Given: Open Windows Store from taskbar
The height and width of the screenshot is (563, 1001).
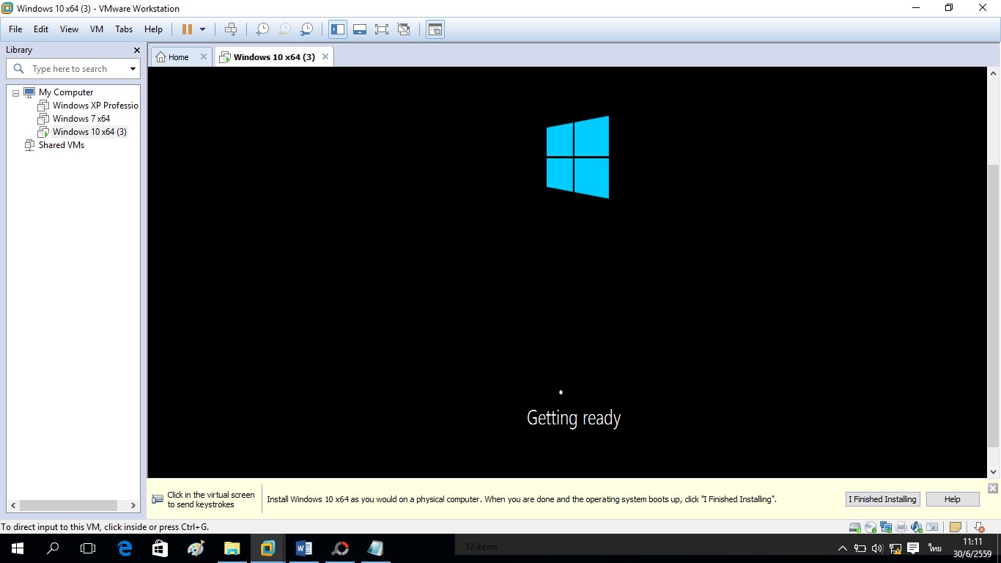Looking at the screenshot, I should (x=160, y=548).
